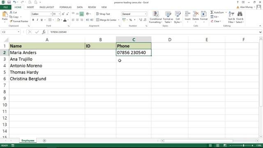The width and height of the screenshot is (263, 148).
Task: Click the Accounting Number Format icon
Action: pos(124,20)
